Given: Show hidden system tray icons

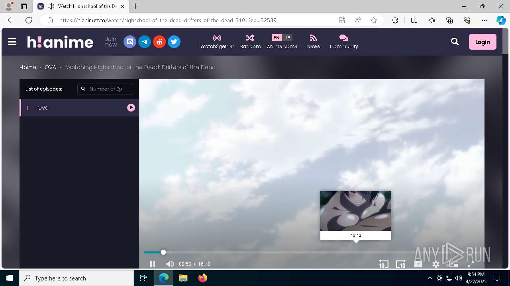Looking at the screenshot, I should pyautogui.click(x=430, y=278).
